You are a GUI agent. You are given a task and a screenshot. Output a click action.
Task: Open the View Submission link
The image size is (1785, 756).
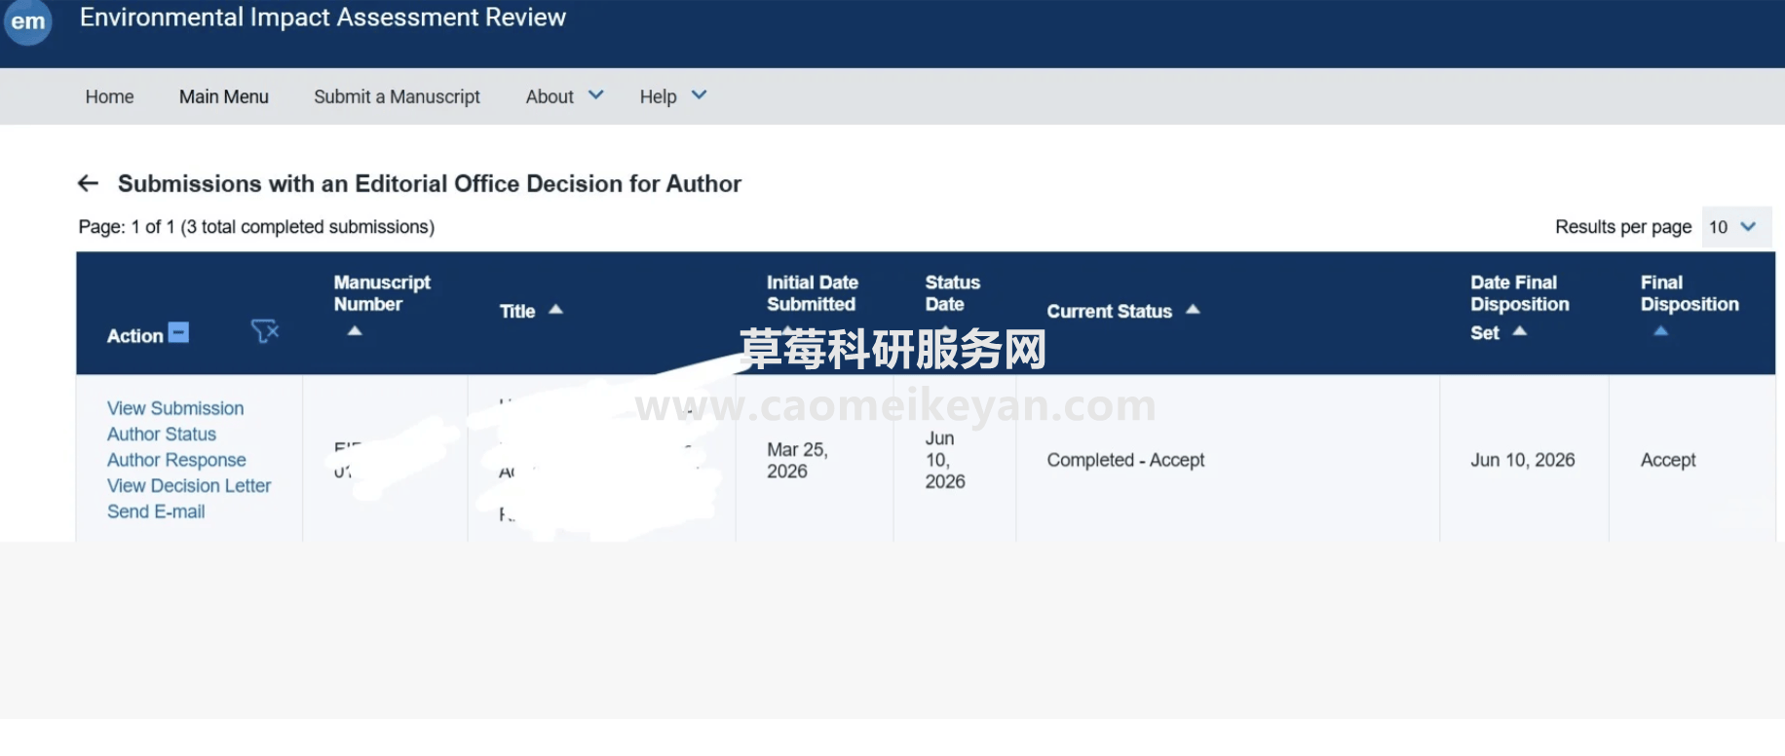[x=175, y=408]
